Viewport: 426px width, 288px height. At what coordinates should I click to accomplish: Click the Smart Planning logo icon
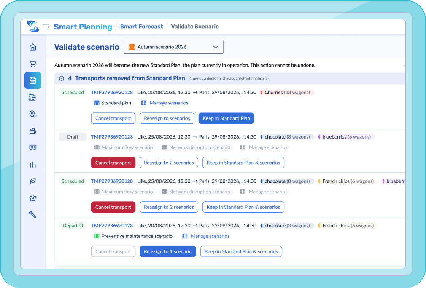[33, 27]
